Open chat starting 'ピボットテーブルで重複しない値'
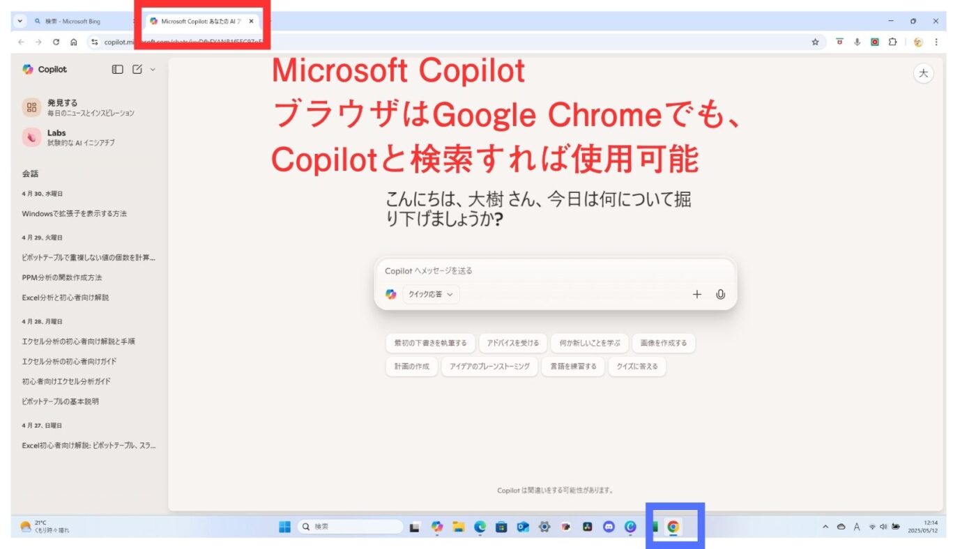Image resolution: width=976 pixels, height=549 pixels. [x=89, y=258]
